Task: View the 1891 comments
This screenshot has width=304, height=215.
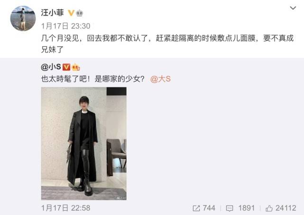Action: [x=246, y=208]
